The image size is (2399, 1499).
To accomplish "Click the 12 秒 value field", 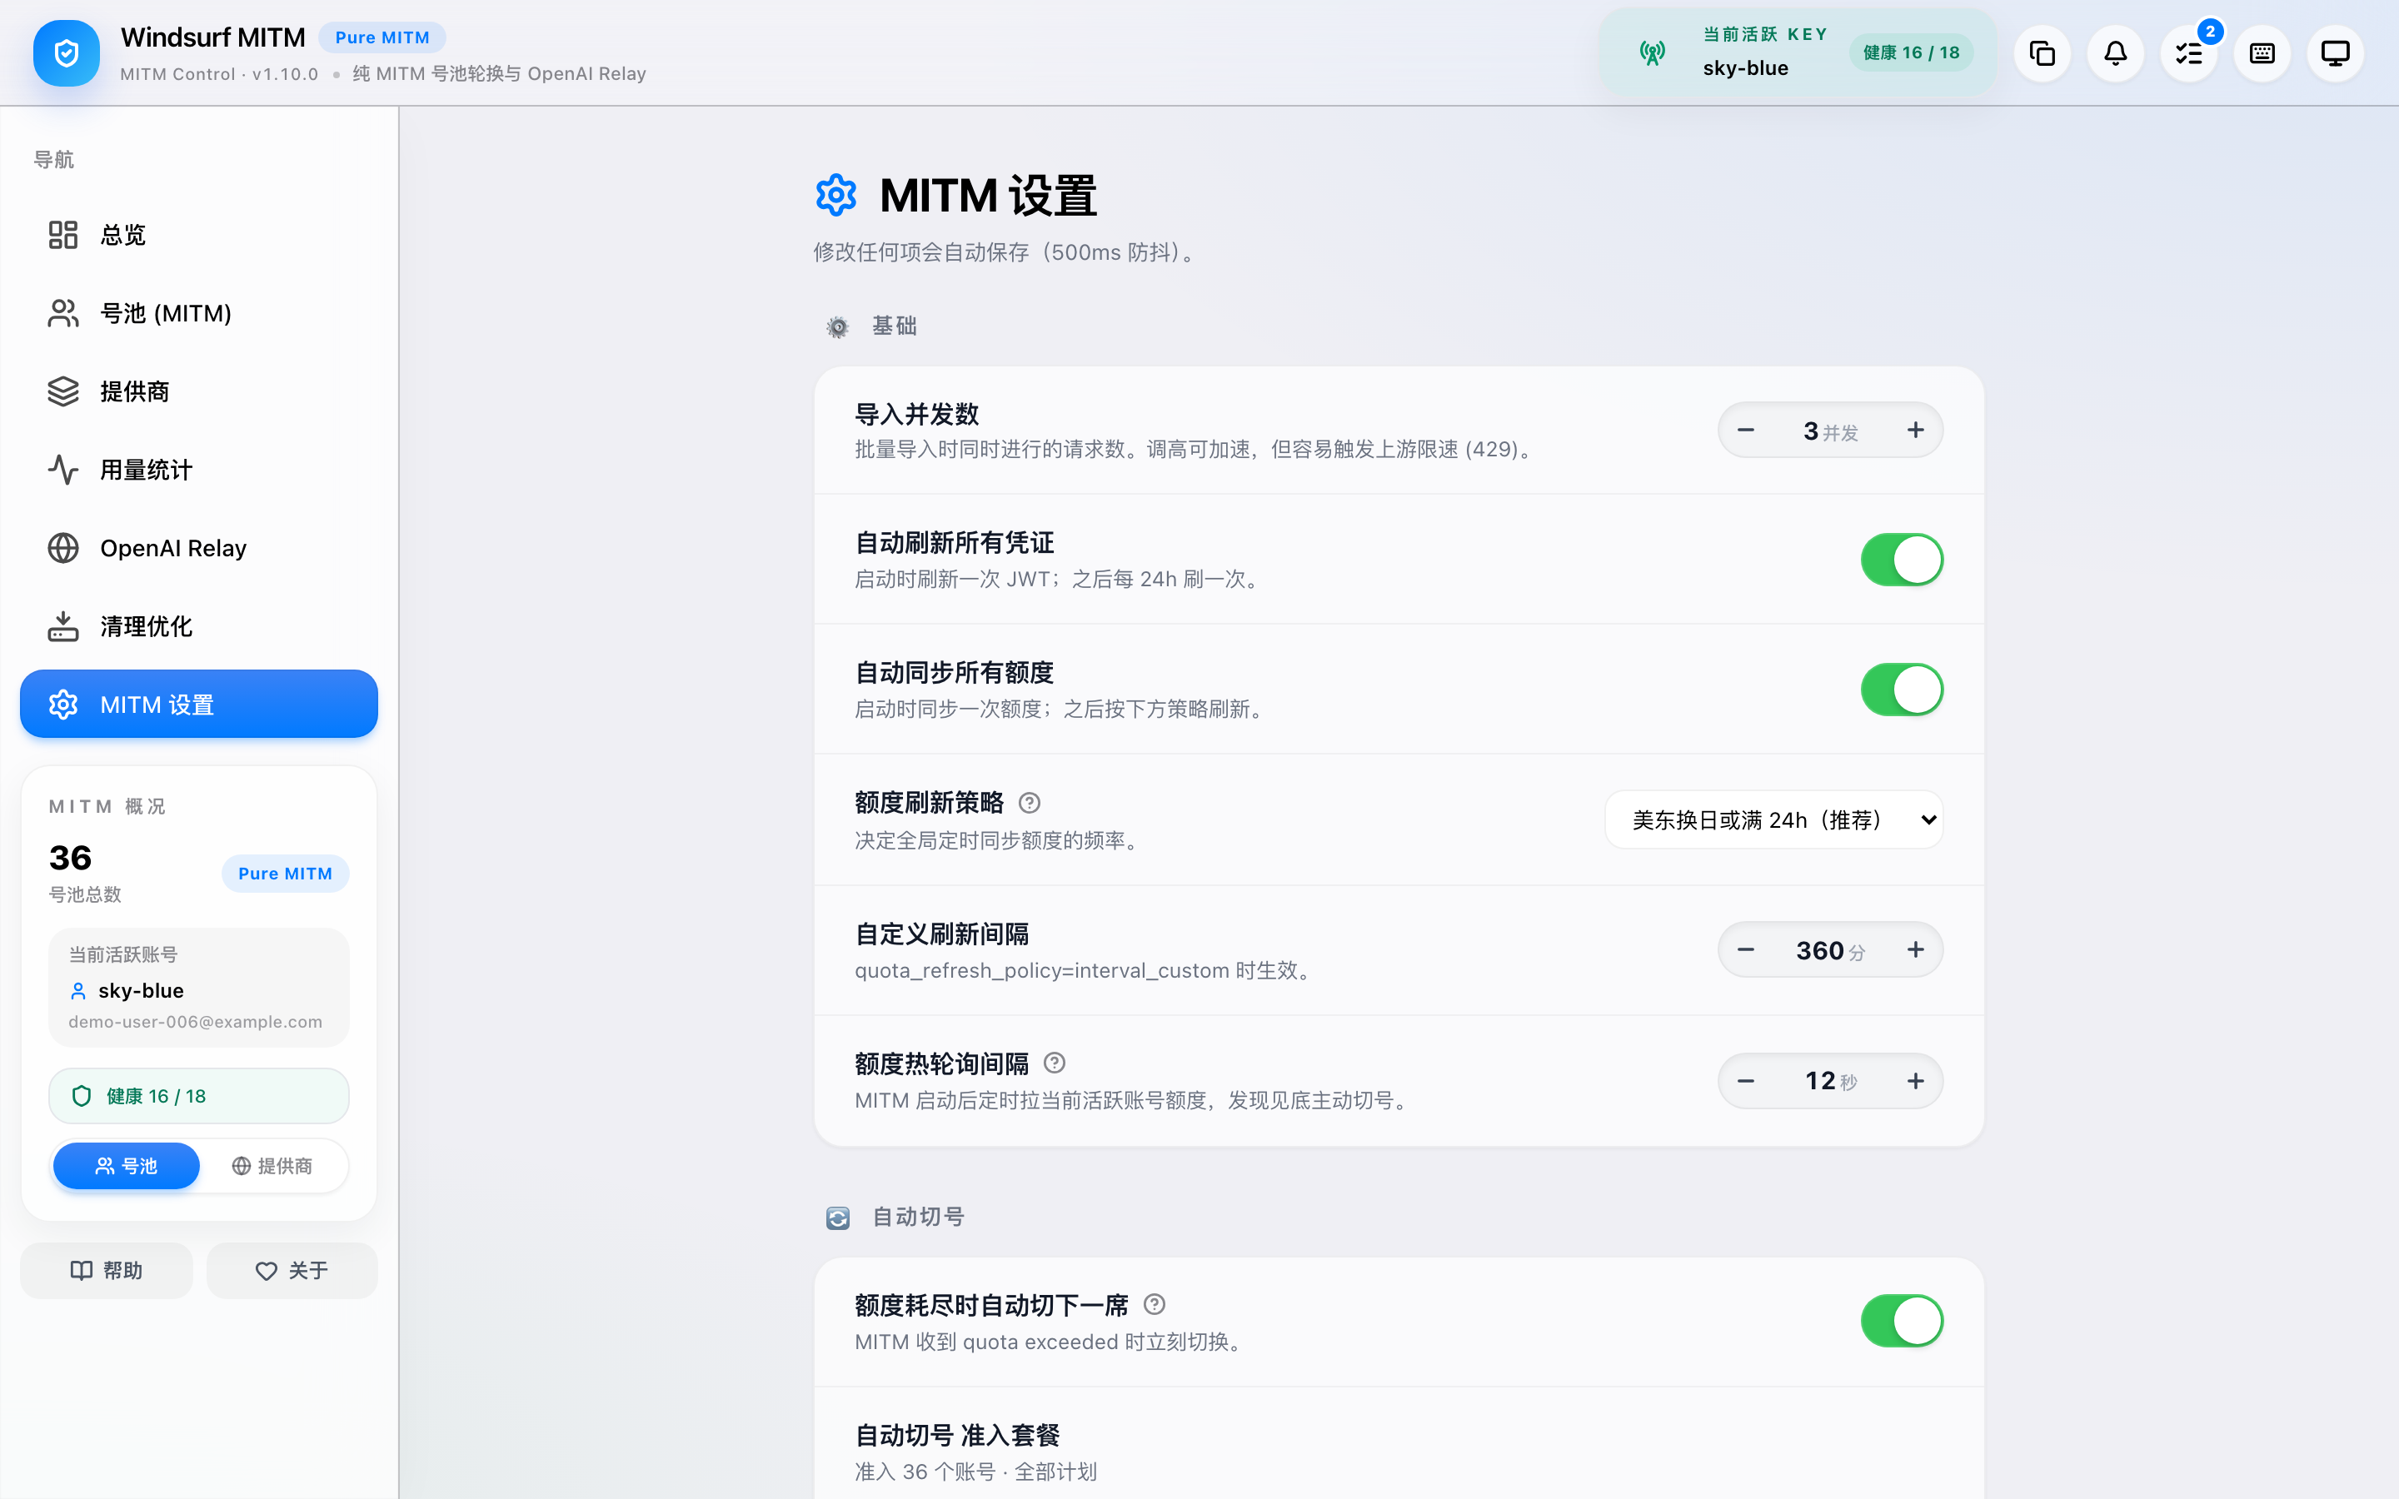I will coord(1830,1081).
